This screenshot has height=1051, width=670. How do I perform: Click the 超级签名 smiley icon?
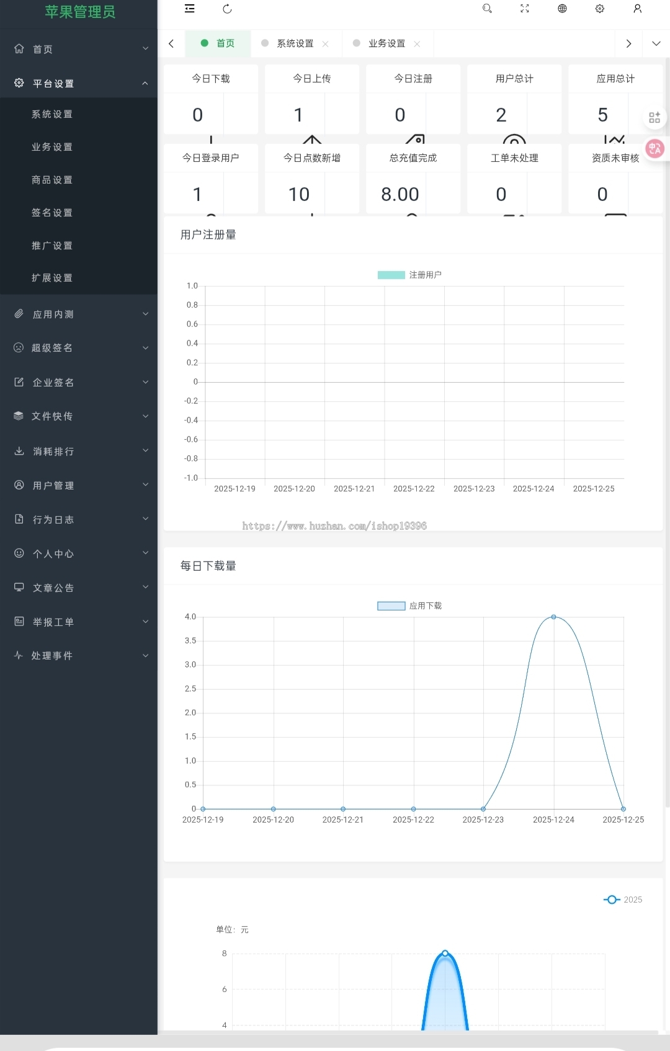tap(19, 347)
